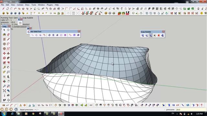
Task: Activate the Push/Pull tool
Action: [8, 53]
